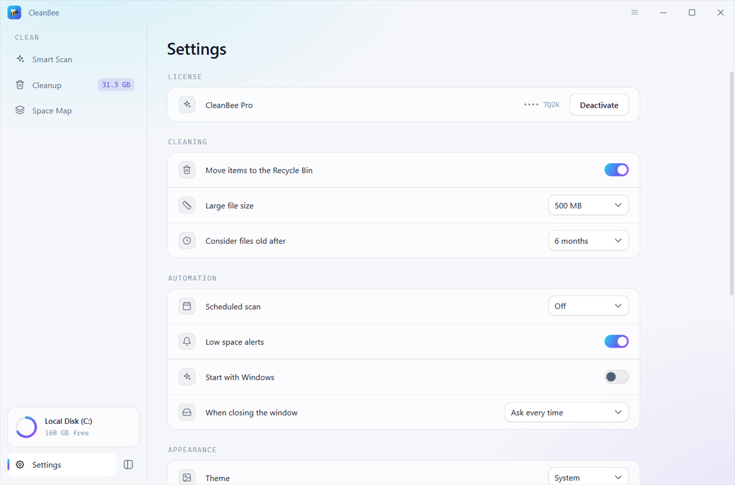Image resolution: width=735 pixels, height=485 pixels.
Task: Turn off Move items to Recycle Bin
Action: [616, 170]
